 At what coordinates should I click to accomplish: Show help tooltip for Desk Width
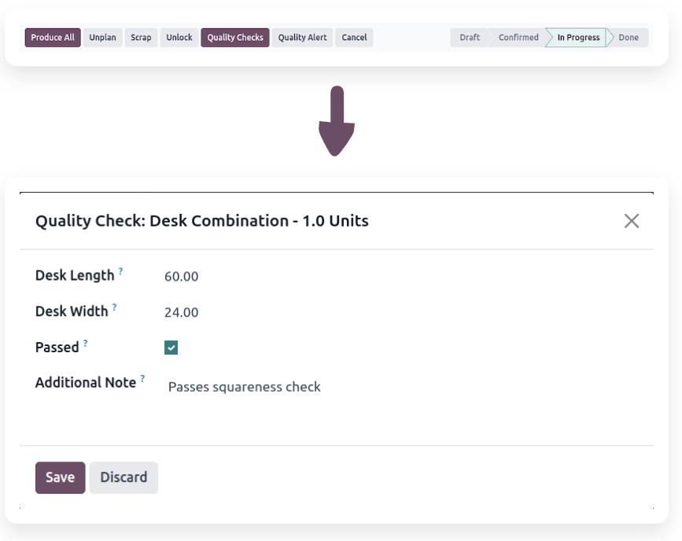(114, 307)
